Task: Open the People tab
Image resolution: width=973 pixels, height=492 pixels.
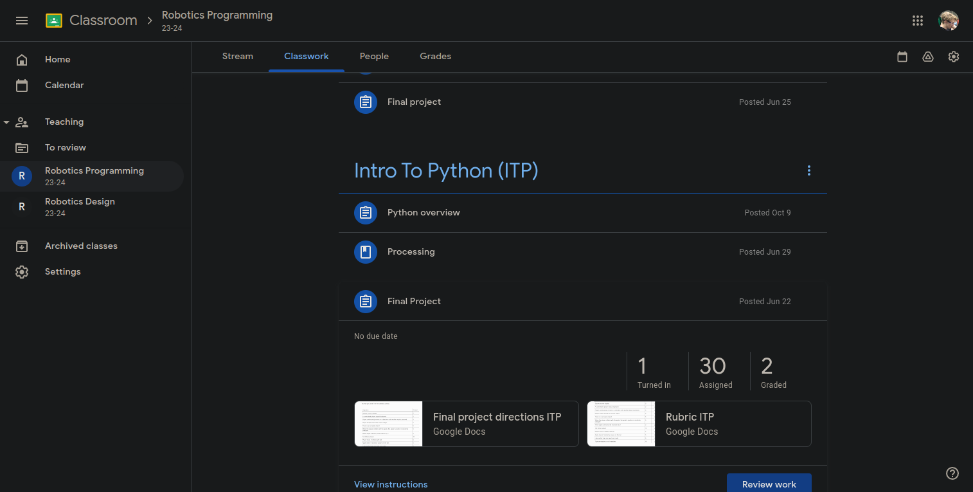Action: 374,57
